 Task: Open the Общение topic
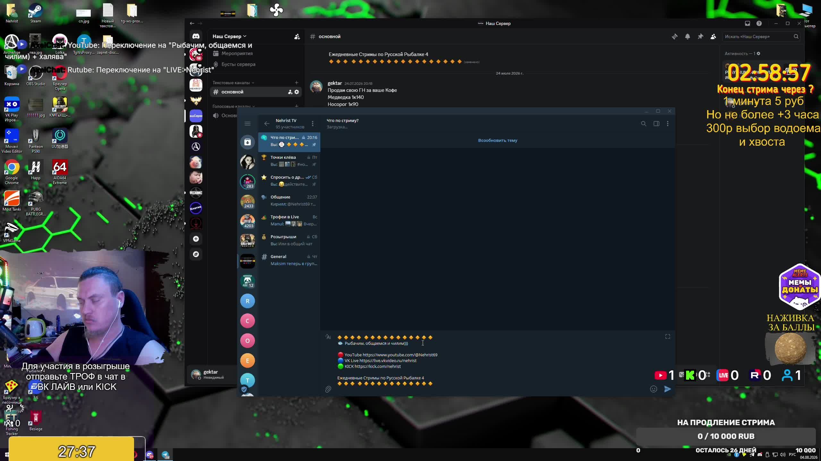(289, 200)
